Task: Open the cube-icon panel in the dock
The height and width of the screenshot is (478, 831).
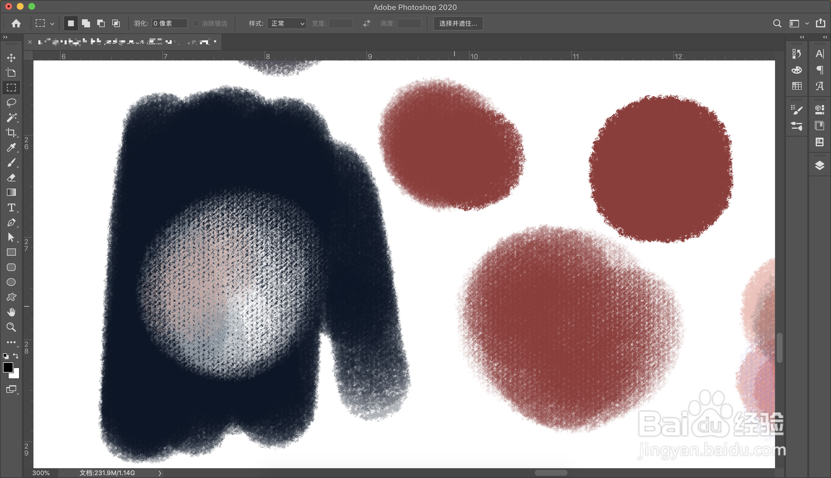Action: click(x=819, y=110)
